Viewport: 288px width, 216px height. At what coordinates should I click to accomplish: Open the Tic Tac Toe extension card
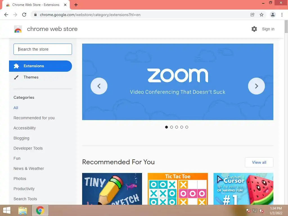point(178,189)
